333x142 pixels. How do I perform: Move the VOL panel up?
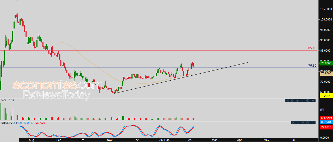tap(297, 101)
